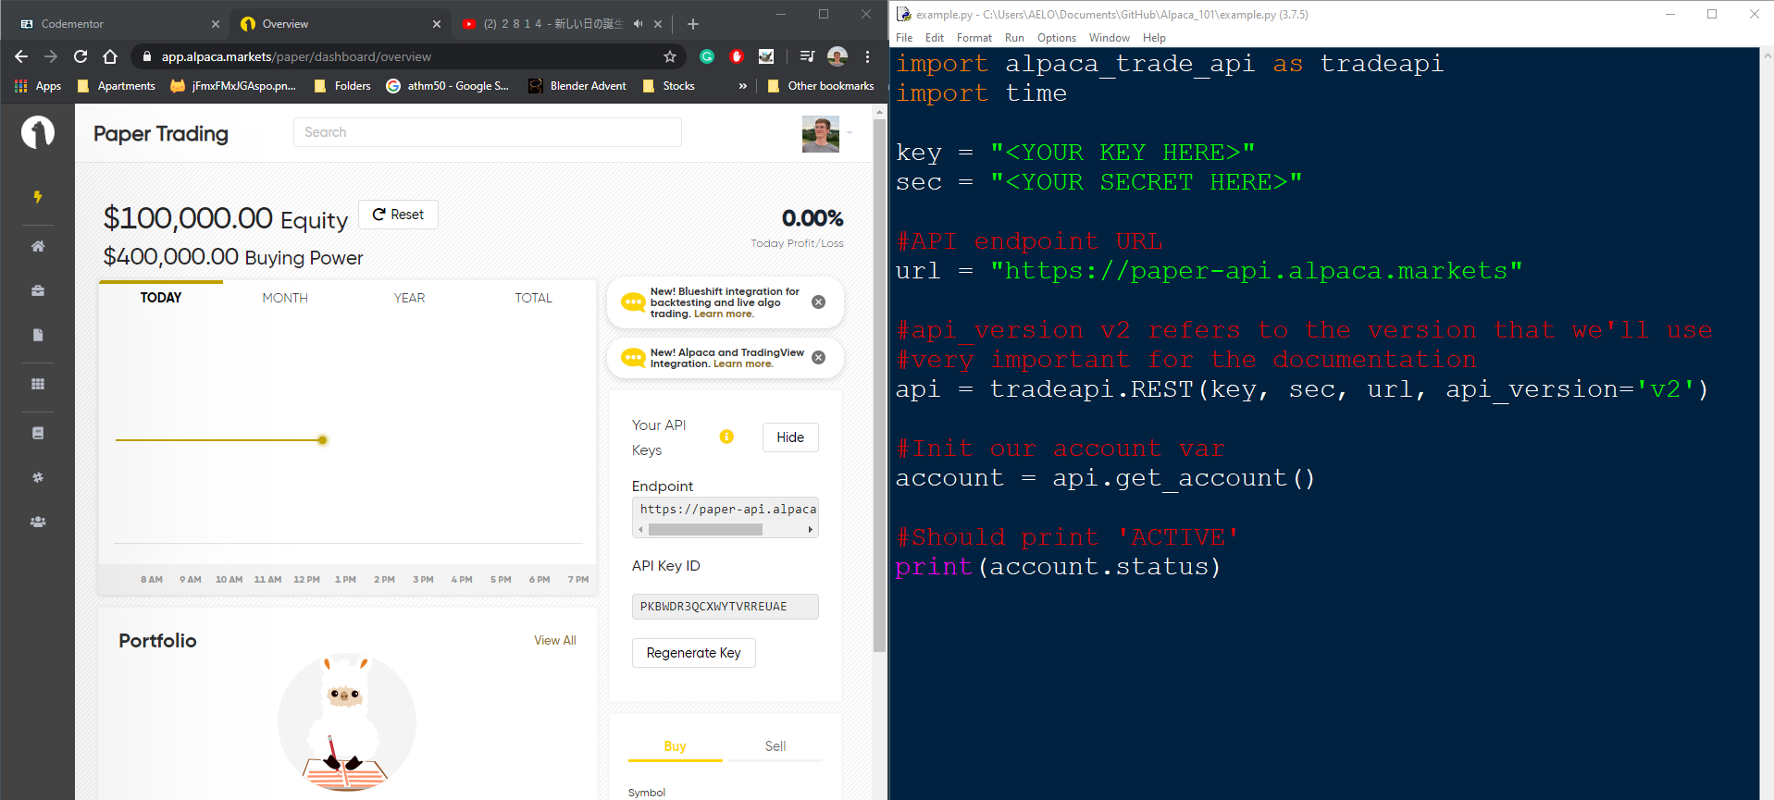Expand the hidden bookmarks overflow chevron

coord(742,86)
